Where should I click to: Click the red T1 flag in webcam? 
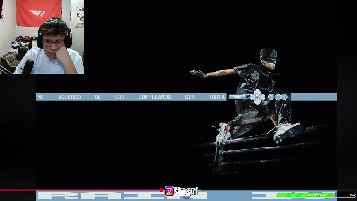pyautogui.click(x=39, y=13)
